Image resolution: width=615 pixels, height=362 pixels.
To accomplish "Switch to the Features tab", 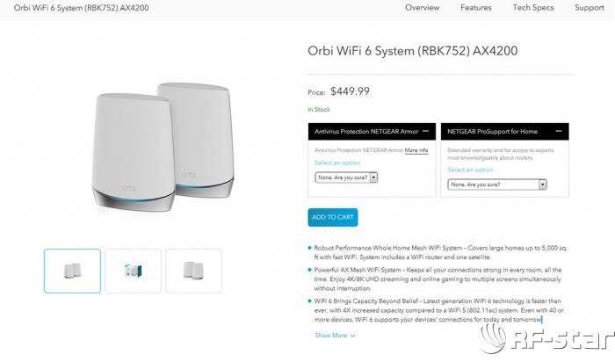I will point(475,8).
